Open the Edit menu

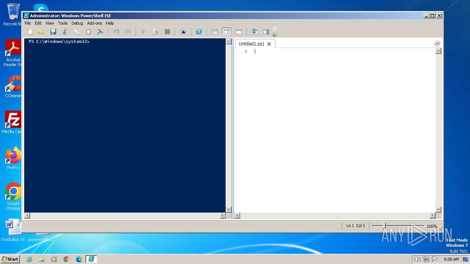pos(38,23)
